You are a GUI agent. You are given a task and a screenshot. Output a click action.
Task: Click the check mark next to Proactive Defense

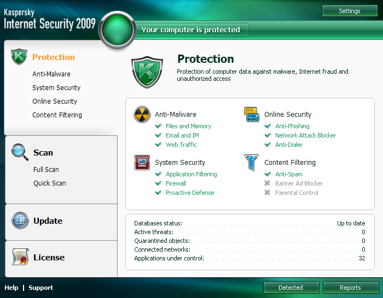pos(159,193)
